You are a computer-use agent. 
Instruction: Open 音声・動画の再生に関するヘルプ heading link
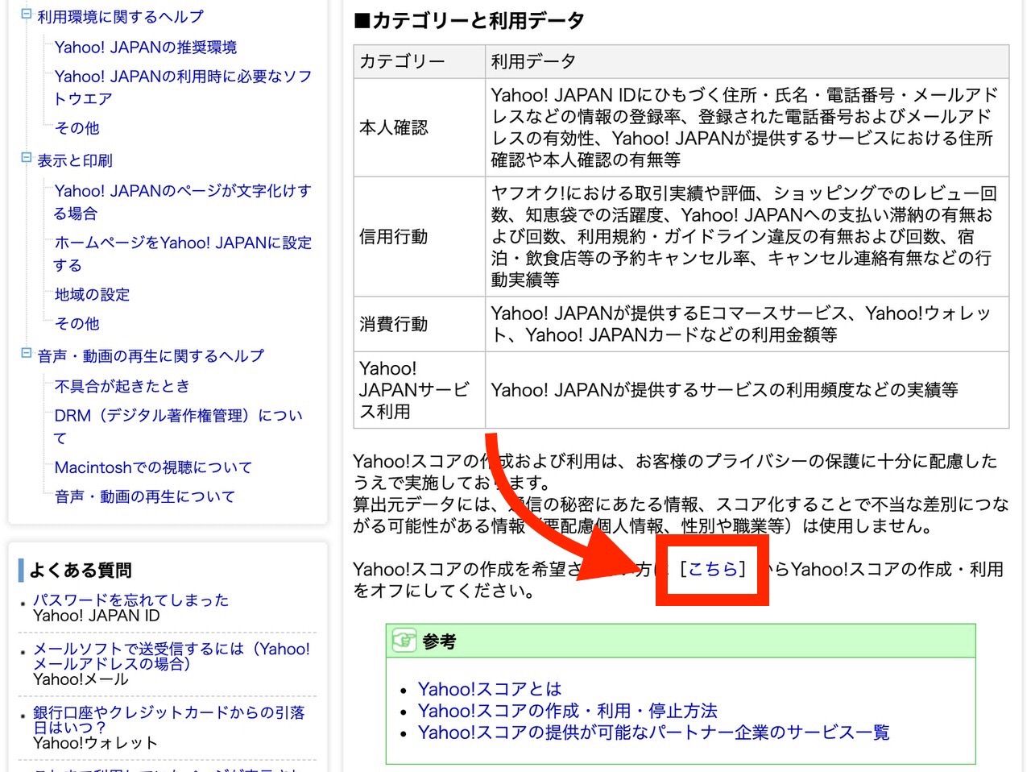coord(151,355)
